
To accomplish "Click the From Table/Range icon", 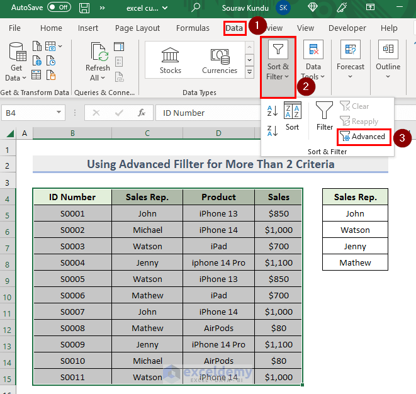I will tap(36, 75).
